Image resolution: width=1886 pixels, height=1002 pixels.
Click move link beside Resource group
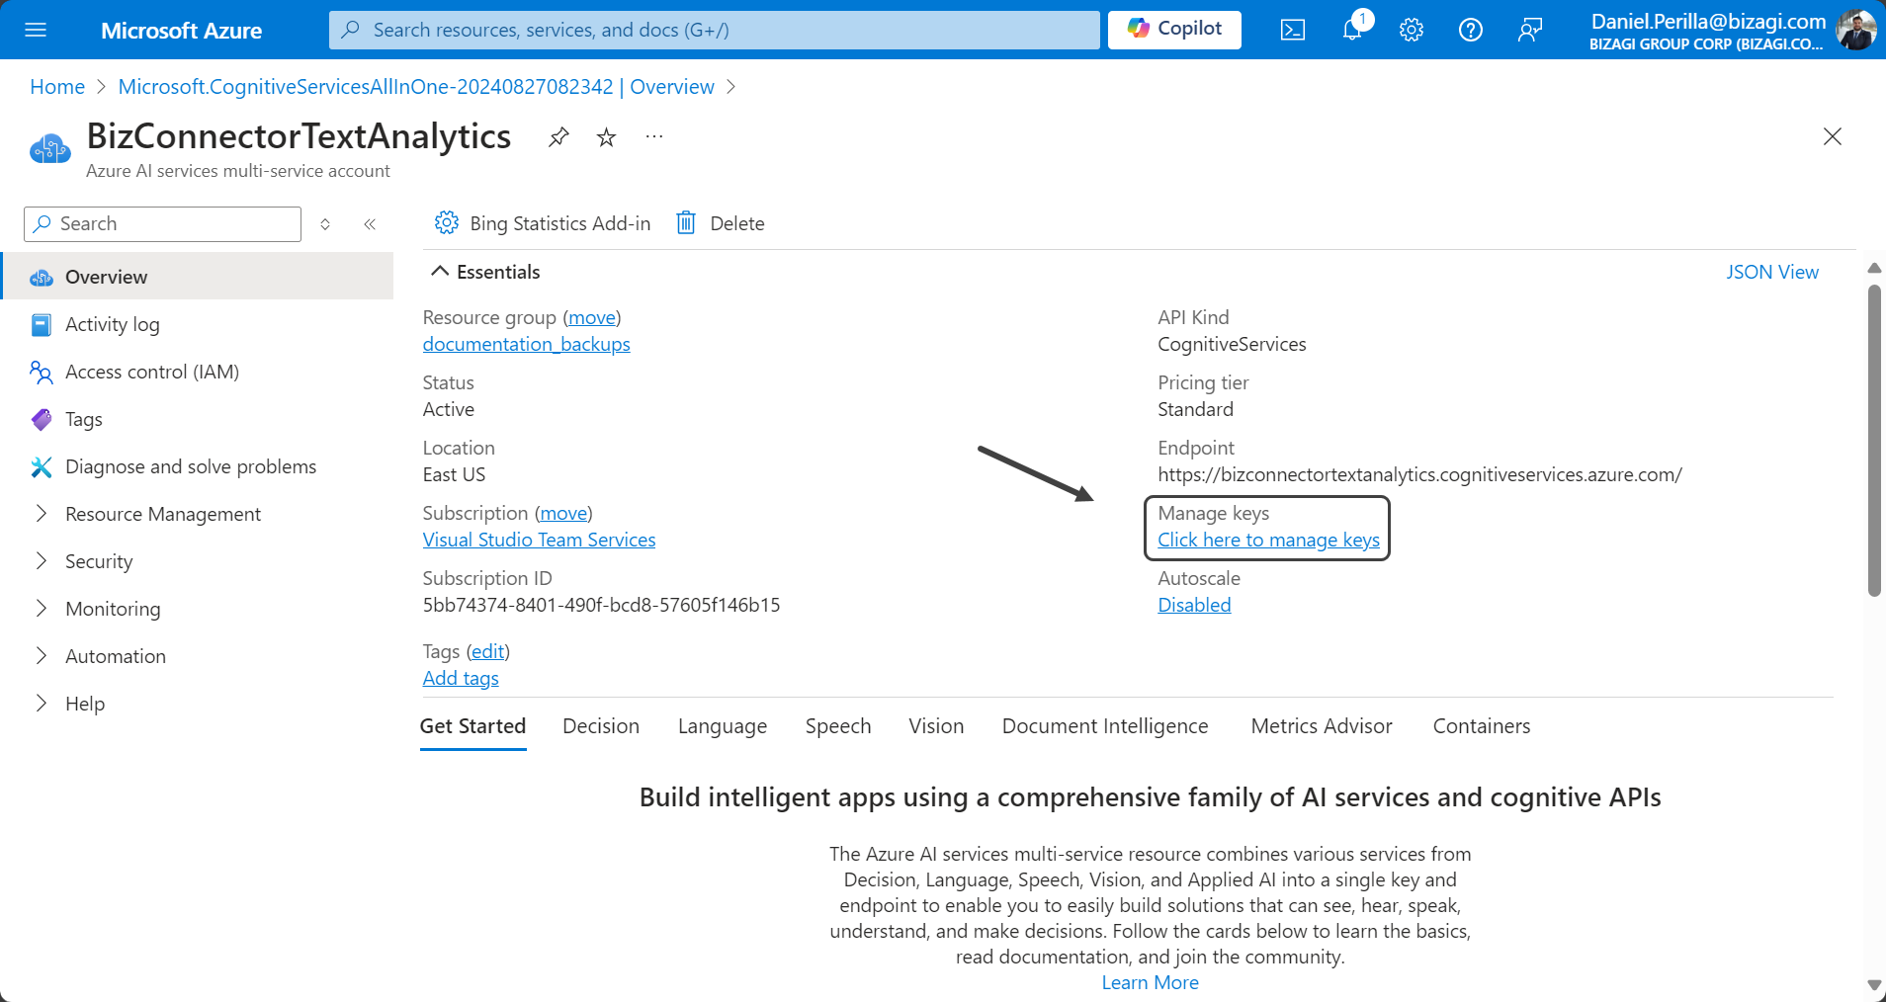592,317
